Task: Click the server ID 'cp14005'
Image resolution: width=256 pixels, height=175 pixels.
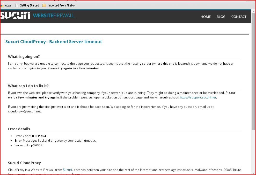Action: 36,145
